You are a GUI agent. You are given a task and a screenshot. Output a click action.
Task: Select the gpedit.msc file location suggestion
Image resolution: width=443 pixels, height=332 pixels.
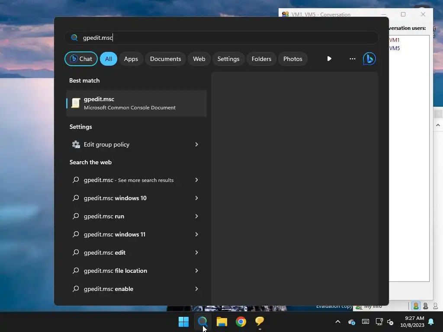click(136, 271)
